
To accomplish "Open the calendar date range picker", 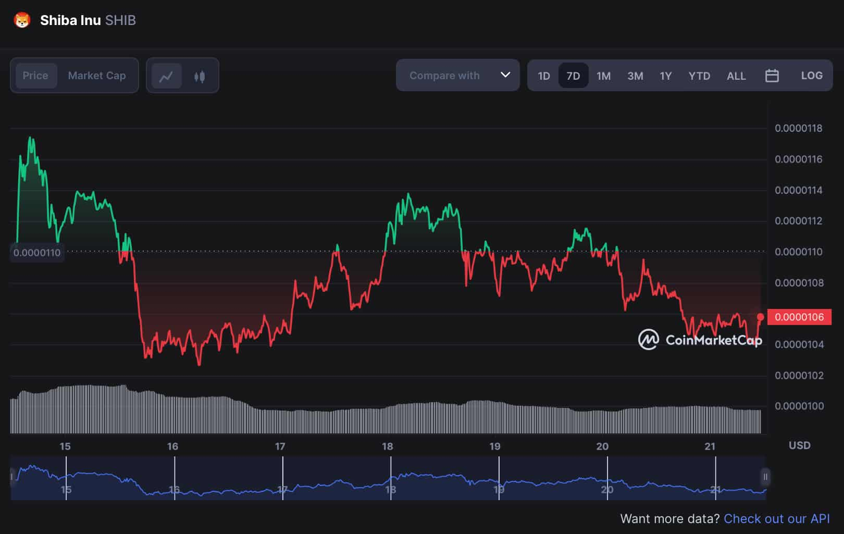I will pyautogui.click(x=772, y=76).
